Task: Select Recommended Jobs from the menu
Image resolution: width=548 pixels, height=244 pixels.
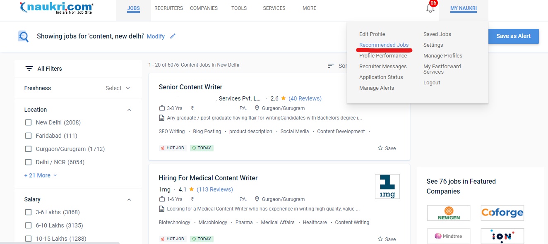Action: 384,45
